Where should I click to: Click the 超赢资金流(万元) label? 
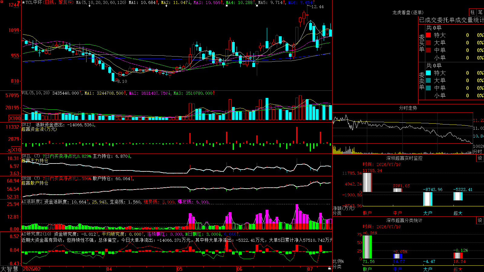39,129
